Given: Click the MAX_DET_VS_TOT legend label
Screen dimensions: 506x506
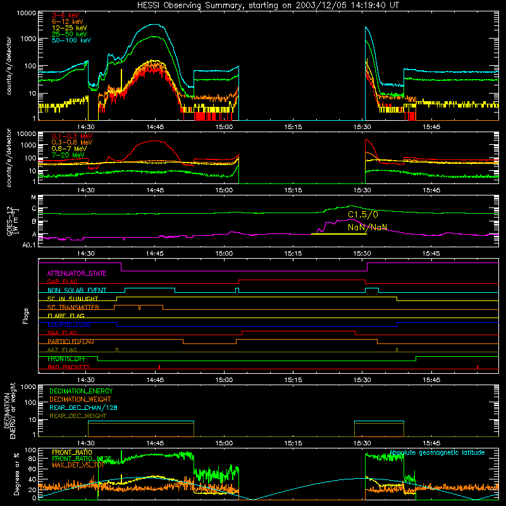Looking at the screenshot, I should (x=78, y=465).
